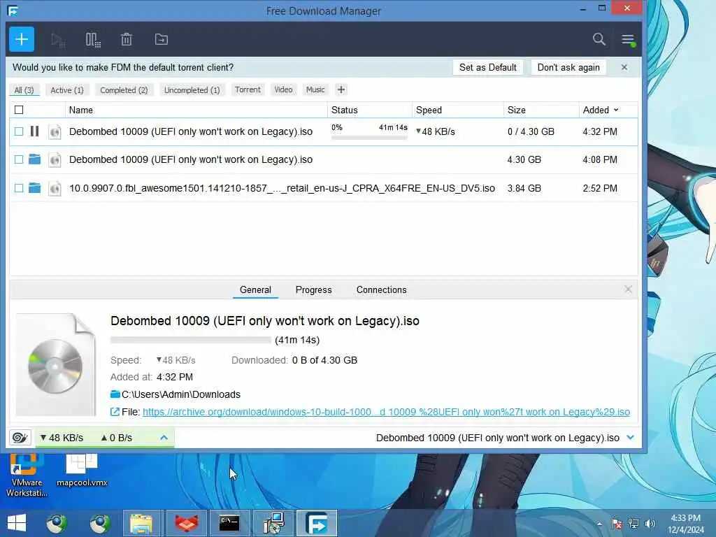The width and height of the screenshot is (716, 537).
Task: Click the 0 B/s upload speed indicator
Action: (x=117, y=438)
